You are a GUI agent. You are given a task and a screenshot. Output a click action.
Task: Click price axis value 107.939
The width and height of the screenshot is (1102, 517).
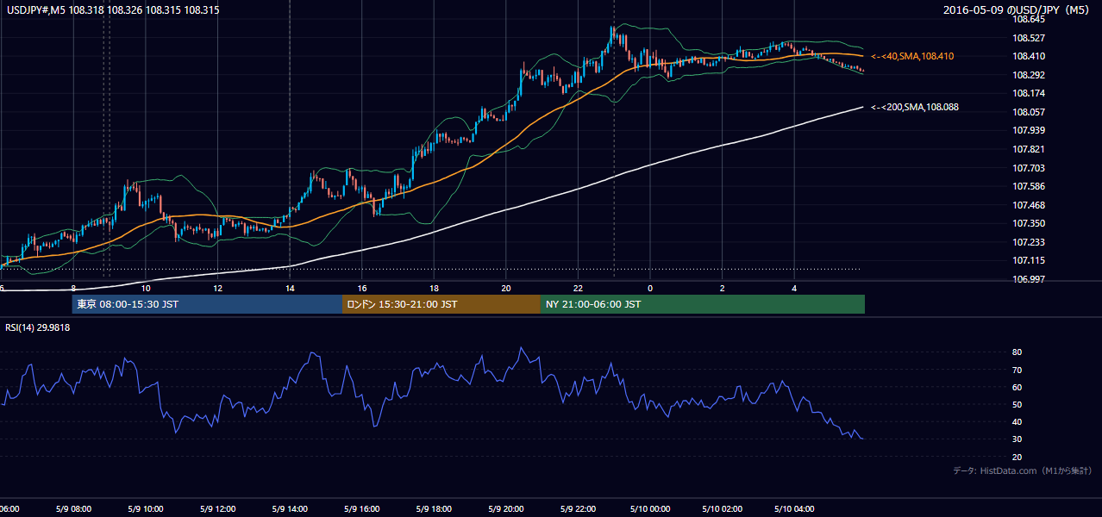[x=1028, y=130]
